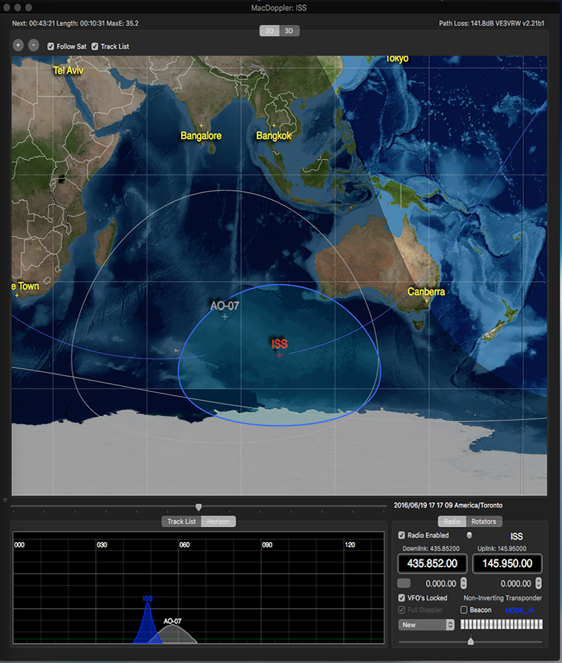Click the red ISS satellite marker
This screenshot has height=663, width=562.
tap(279, 355)
